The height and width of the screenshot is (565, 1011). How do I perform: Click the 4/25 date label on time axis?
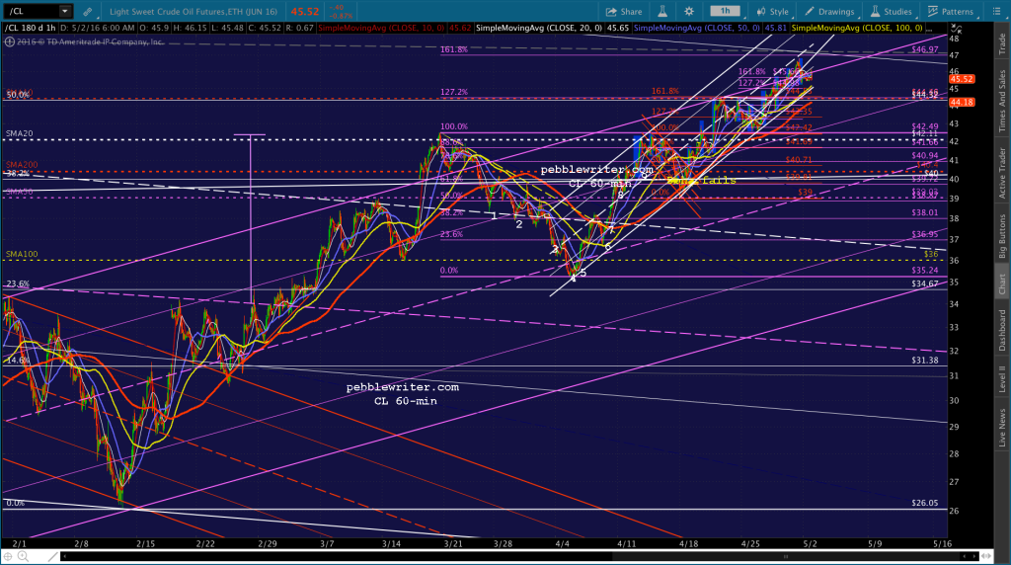(750, 544)
